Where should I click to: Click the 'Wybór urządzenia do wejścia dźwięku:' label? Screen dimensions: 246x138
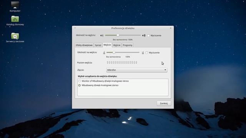pyautogui.click(x=97, y=76)
